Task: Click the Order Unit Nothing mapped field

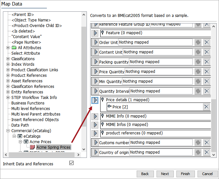Action: point(155,42)
